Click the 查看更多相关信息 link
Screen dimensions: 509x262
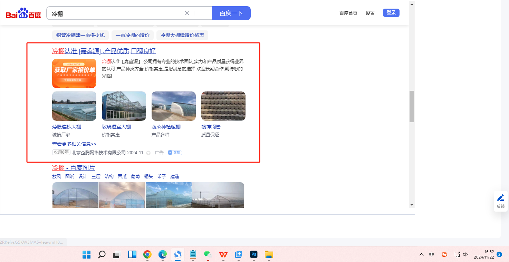(x=74, y=144)
